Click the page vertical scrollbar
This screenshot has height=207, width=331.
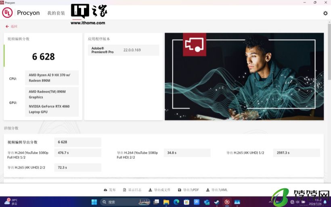(329, 52)
